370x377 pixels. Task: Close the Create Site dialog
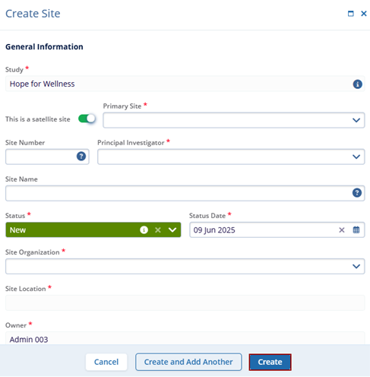tap(364, 14)
